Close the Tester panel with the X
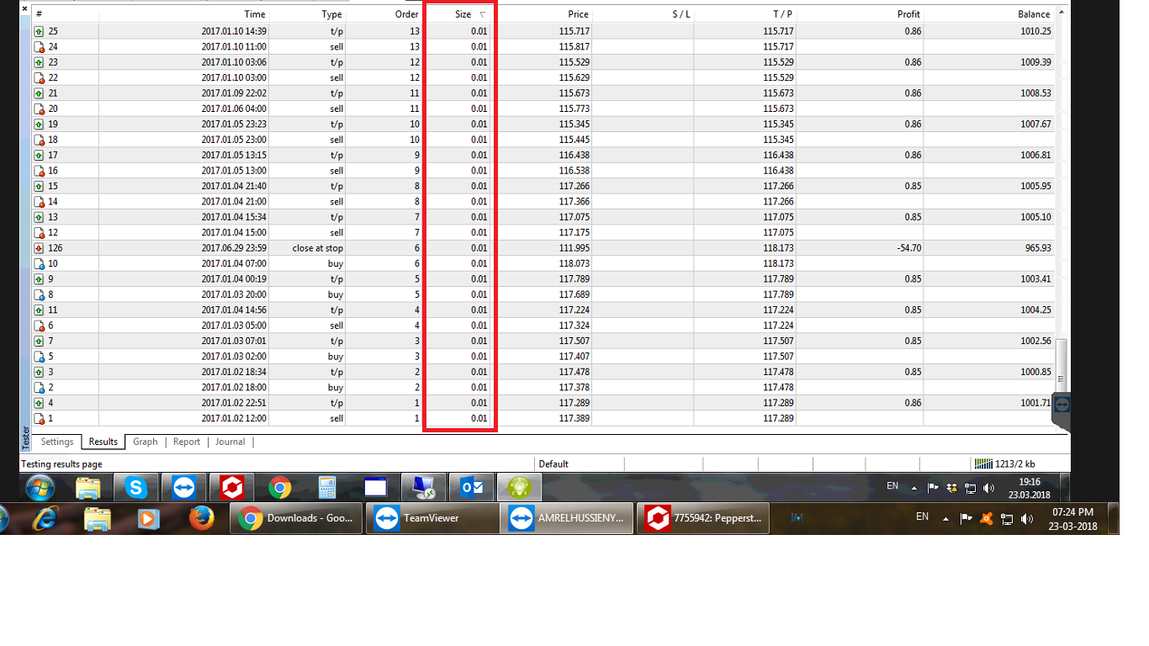 [24, 9]
